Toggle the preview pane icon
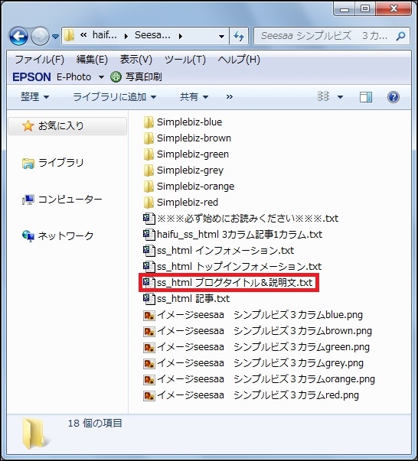Image resolution: width=418 pixels, height=461 pixels. click(x=366, y=97)
